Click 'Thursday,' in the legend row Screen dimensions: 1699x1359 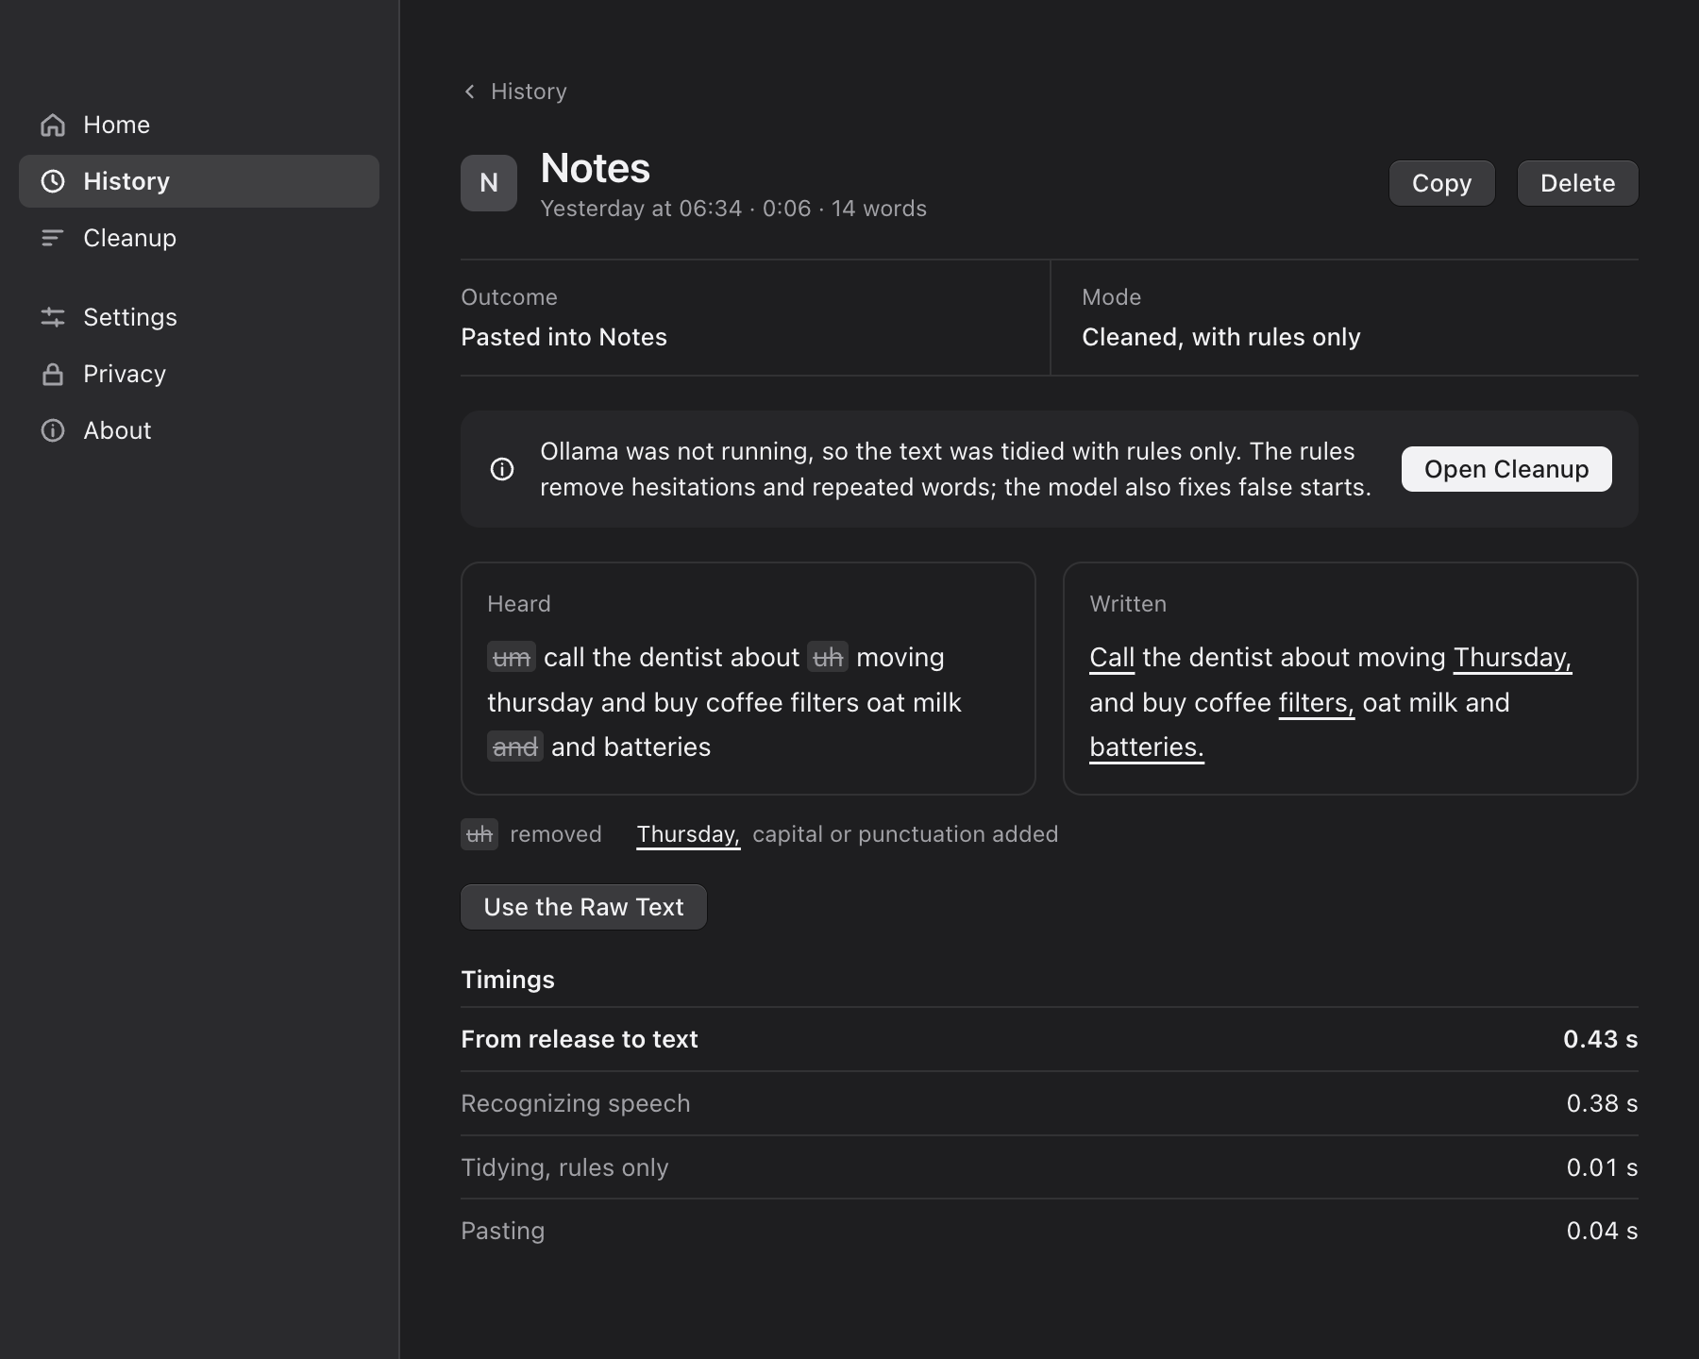click(x=688, y=834)
